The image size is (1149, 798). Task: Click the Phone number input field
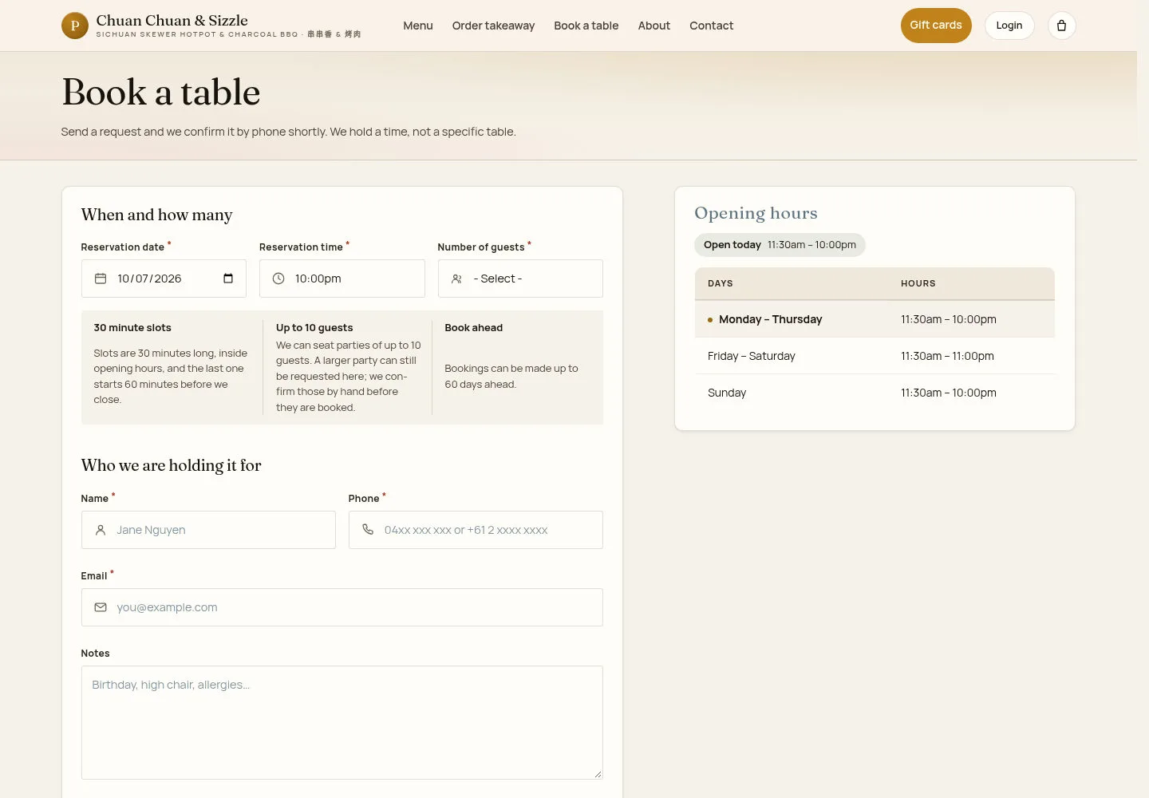(x=476, y=530)
